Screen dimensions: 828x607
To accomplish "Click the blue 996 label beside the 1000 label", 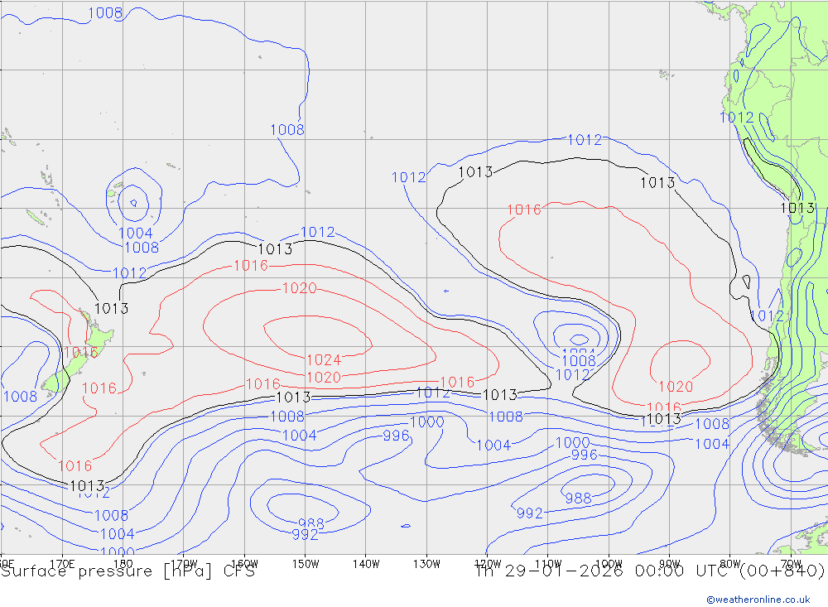I will 396,436.
